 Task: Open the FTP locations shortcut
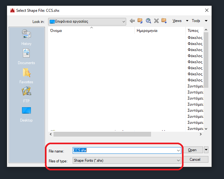pos(26,95)
